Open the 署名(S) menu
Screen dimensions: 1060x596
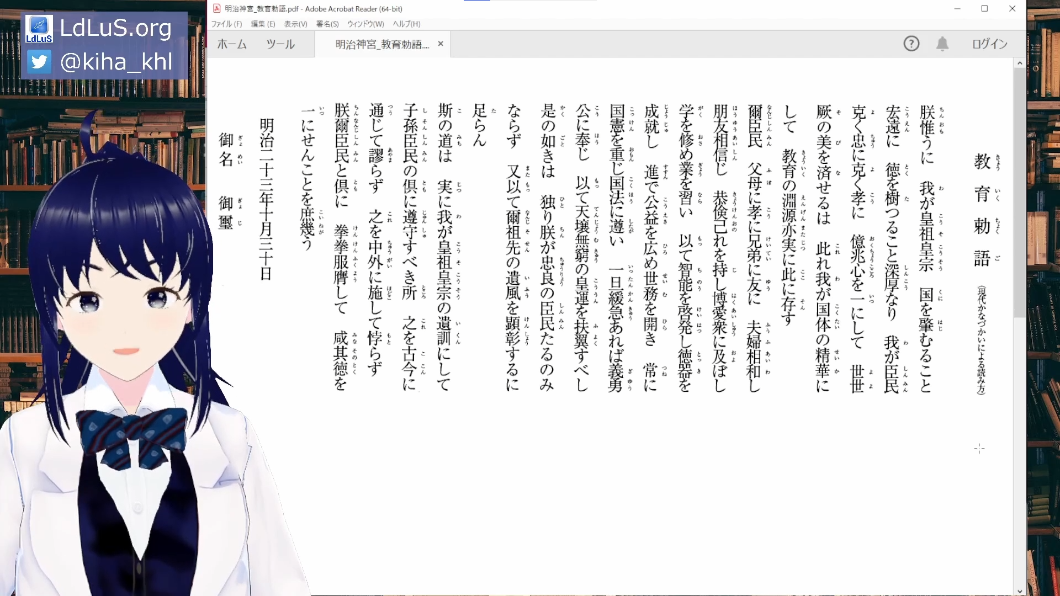(x=327, y=24)
